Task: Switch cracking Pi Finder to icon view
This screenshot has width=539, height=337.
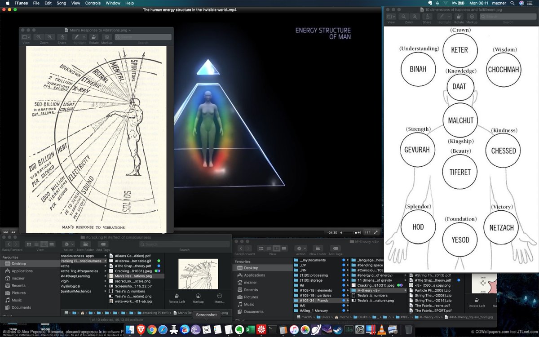Action: click(28, 244)
